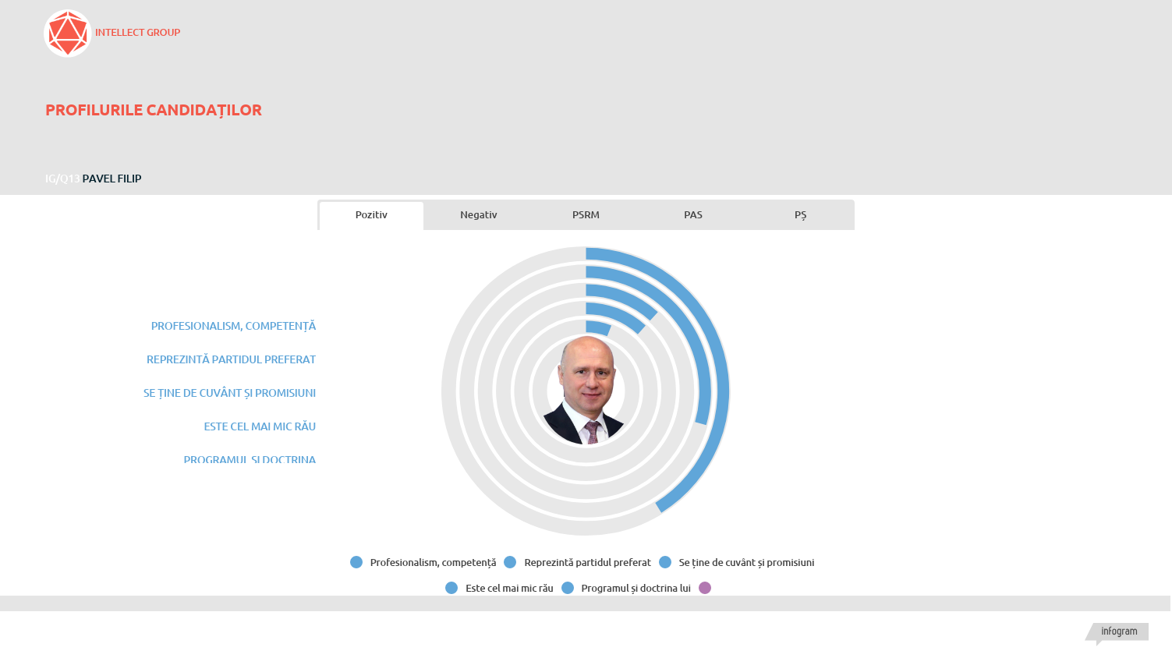Screen dimensions: 1172x658
Task: Click the infogram badge link
Action: [x=1118, y=631]
